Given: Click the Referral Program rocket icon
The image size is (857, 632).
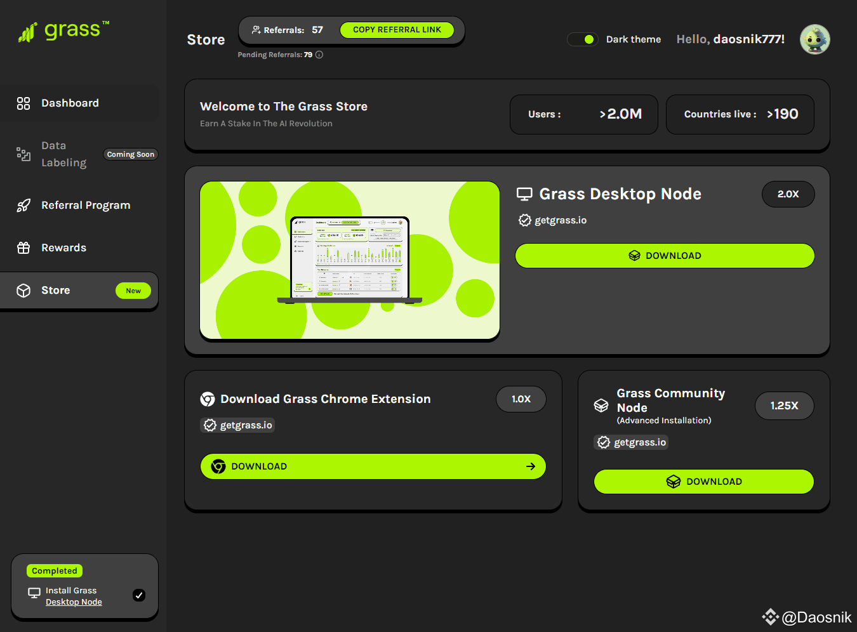Looking at the screenshot, I should (x=23, y=206).
